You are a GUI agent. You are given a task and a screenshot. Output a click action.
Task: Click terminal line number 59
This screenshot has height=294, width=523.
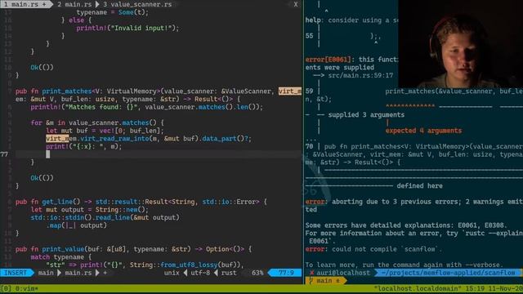(309, 91)
